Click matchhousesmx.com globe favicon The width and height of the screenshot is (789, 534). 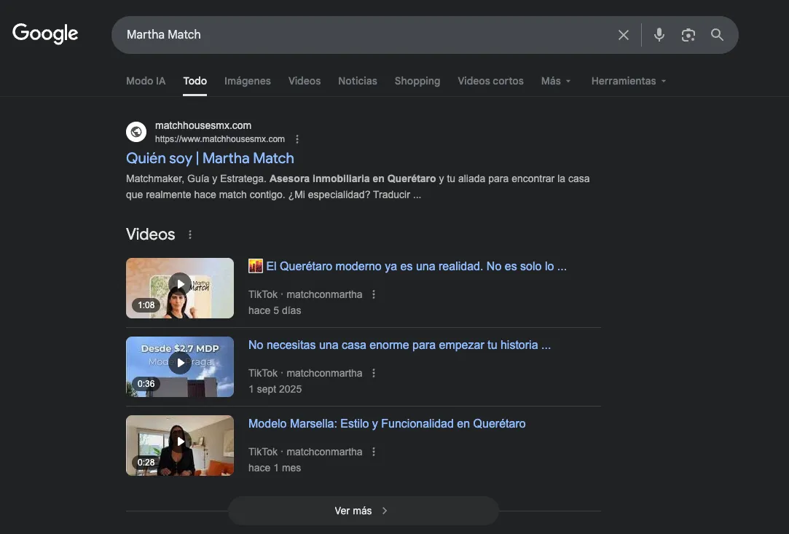pyautogui.click(x=136, y=132)
